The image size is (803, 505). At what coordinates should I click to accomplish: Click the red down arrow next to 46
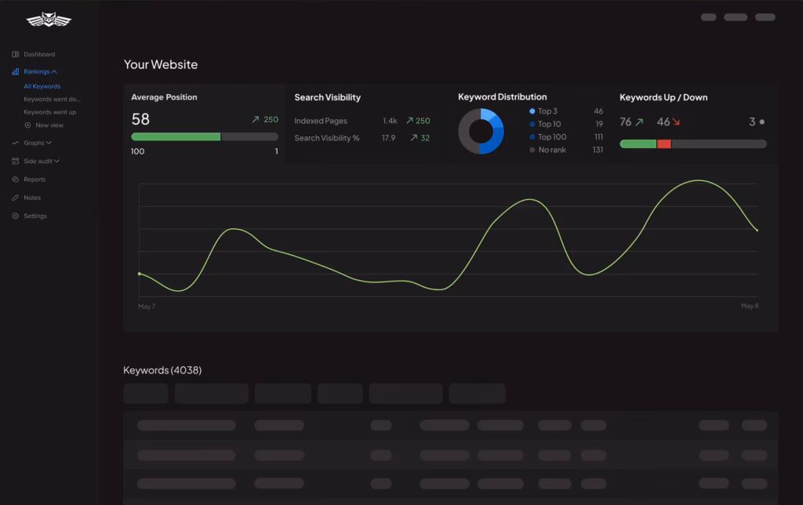tap(676, 122)
